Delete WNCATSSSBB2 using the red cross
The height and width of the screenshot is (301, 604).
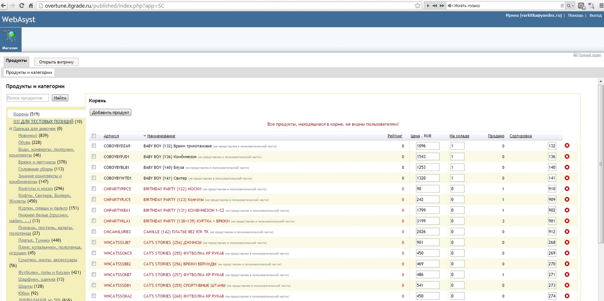pos(567,264)
